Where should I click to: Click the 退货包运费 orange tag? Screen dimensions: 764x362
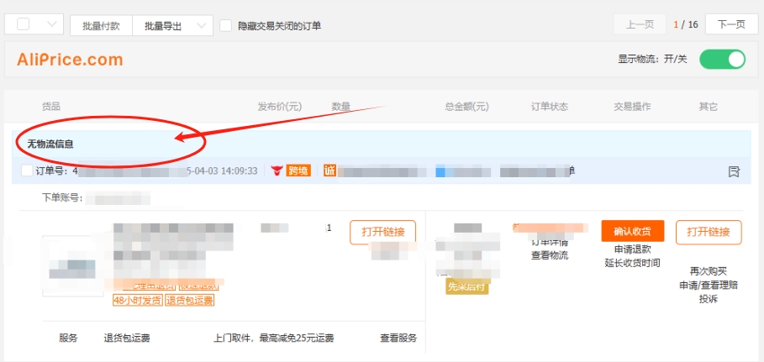(190, 300)
